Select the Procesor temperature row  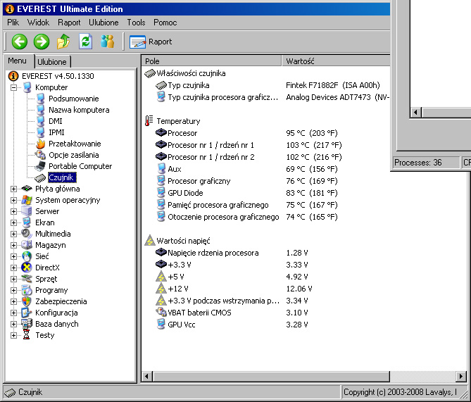(246, 133)
